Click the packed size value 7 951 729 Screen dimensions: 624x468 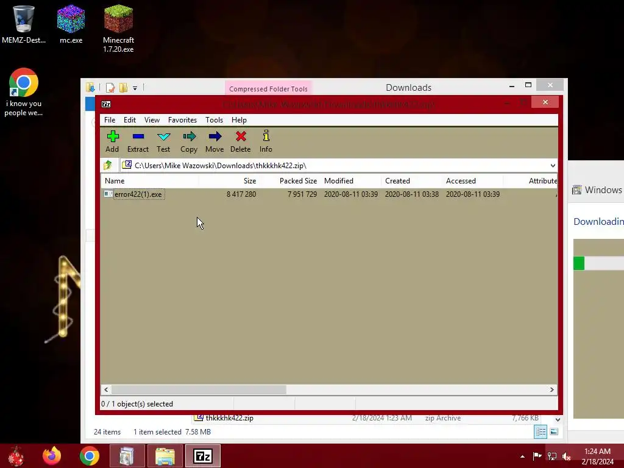302,194
